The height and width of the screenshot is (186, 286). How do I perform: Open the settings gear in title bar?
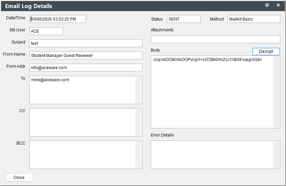click(x=267, y=5)
